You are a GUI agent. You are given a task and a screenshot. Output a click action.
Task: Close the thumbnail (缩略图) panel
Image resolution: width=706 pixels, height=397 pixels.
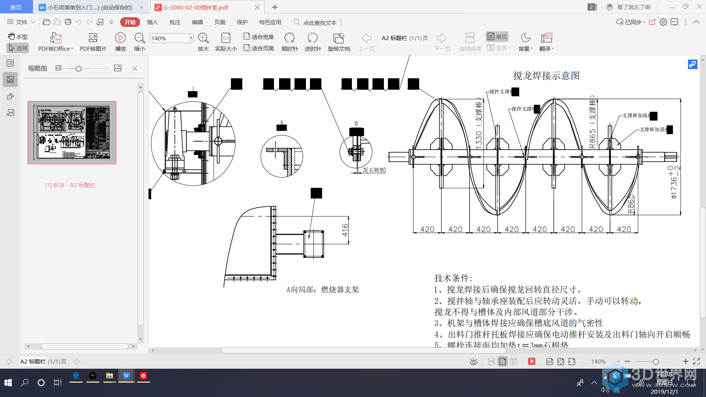click(135, 68)
